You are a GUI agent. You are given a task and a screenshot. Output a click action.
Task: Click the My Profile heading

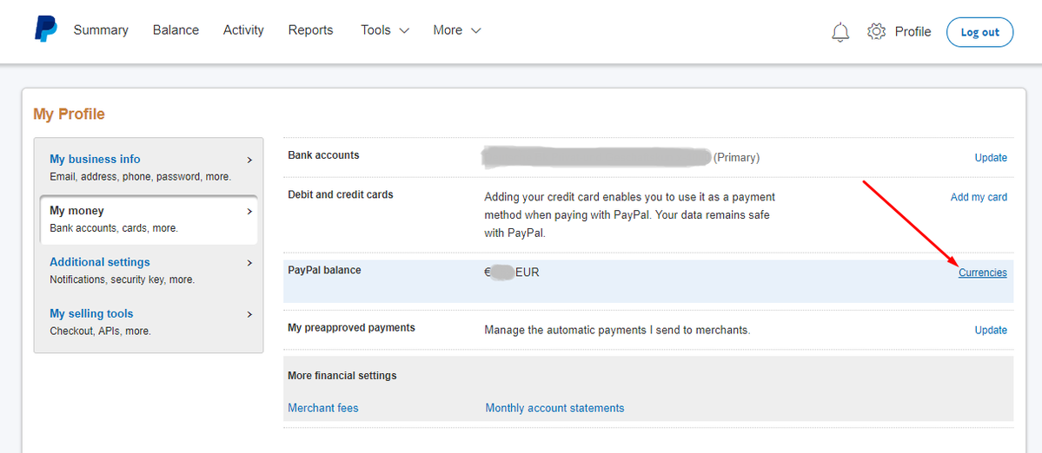(70, 114)
